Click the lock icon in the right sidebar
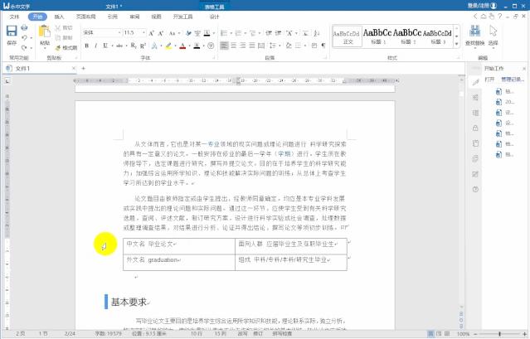The image size is (530, 339). coord(475,128)
